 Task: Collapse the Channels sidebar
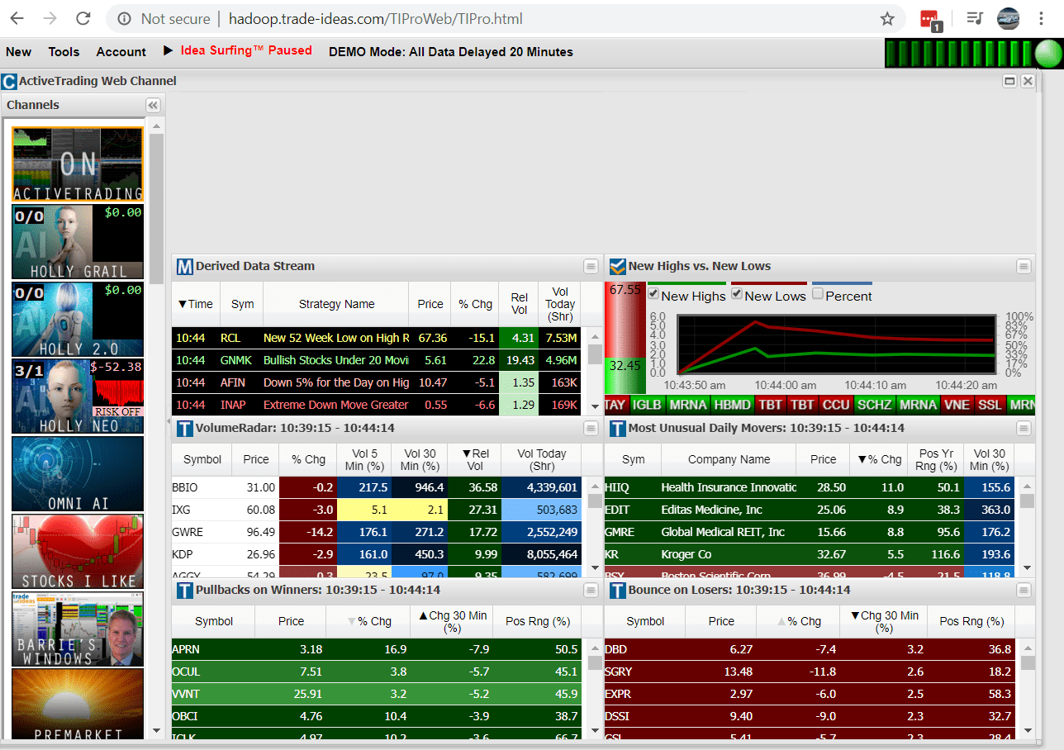coord(153,105)
